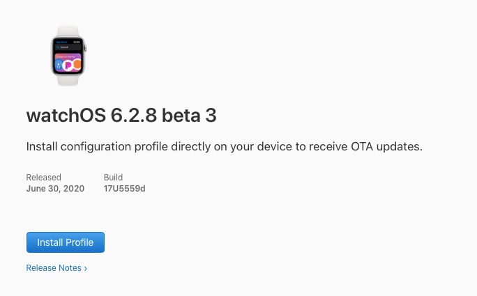Click the blue app icon on watch face
This screenshot has height=296, width=477.
click(x=59, y=65)
